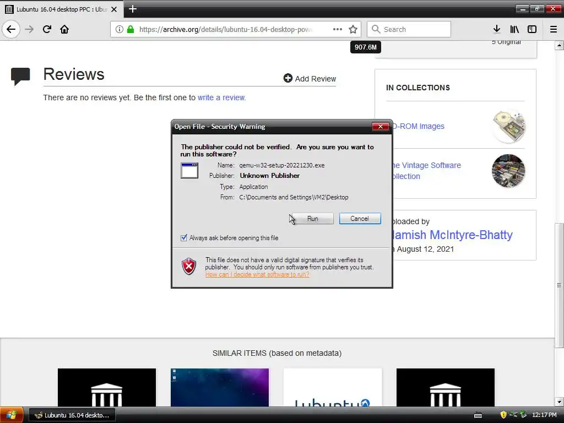Image resolution: width=564 pixels, height=423 pixels.
Task: Cancel the security warning dialog
Action: [360, 219]
